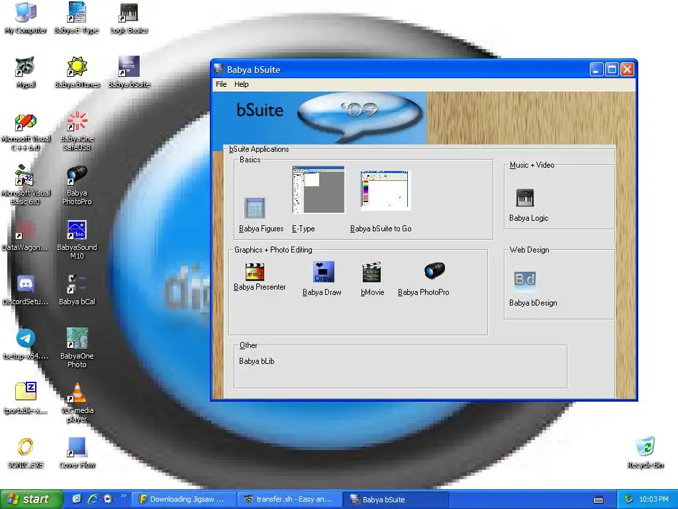Switch to transfer.sh taskbar window

click(290, 499)
